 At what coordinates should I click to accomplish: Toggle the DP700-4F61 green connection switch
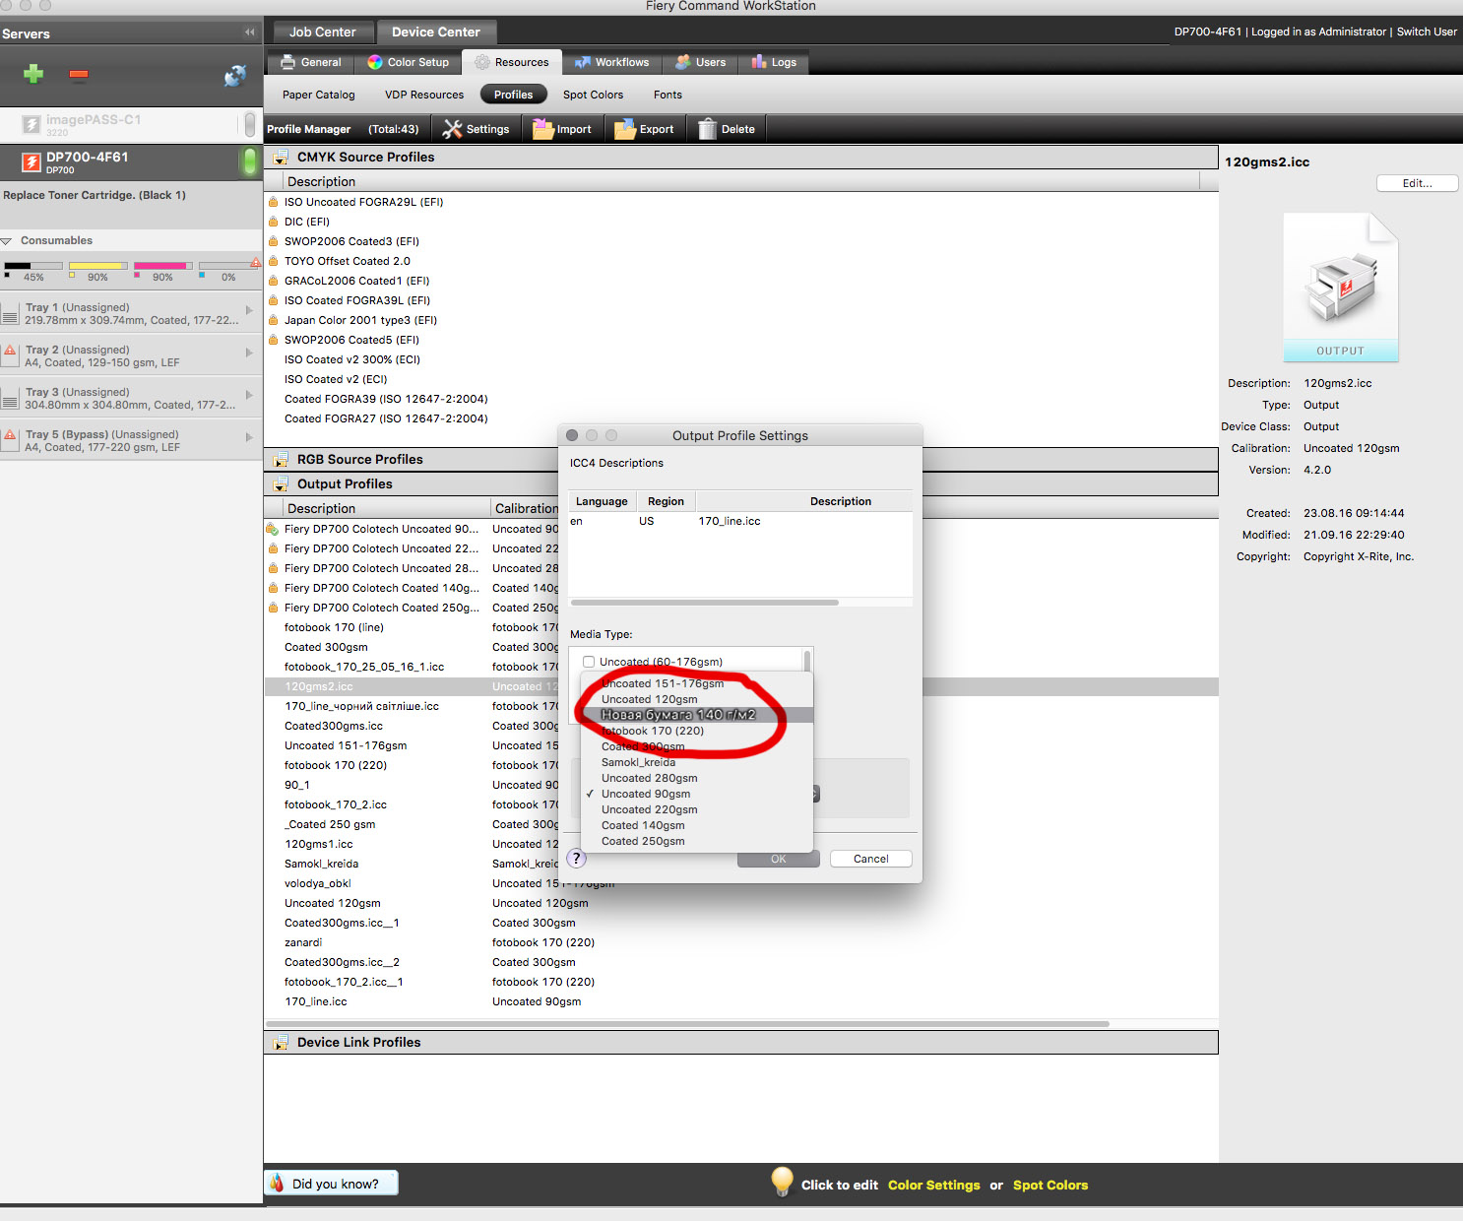click(x=249, y=161)
